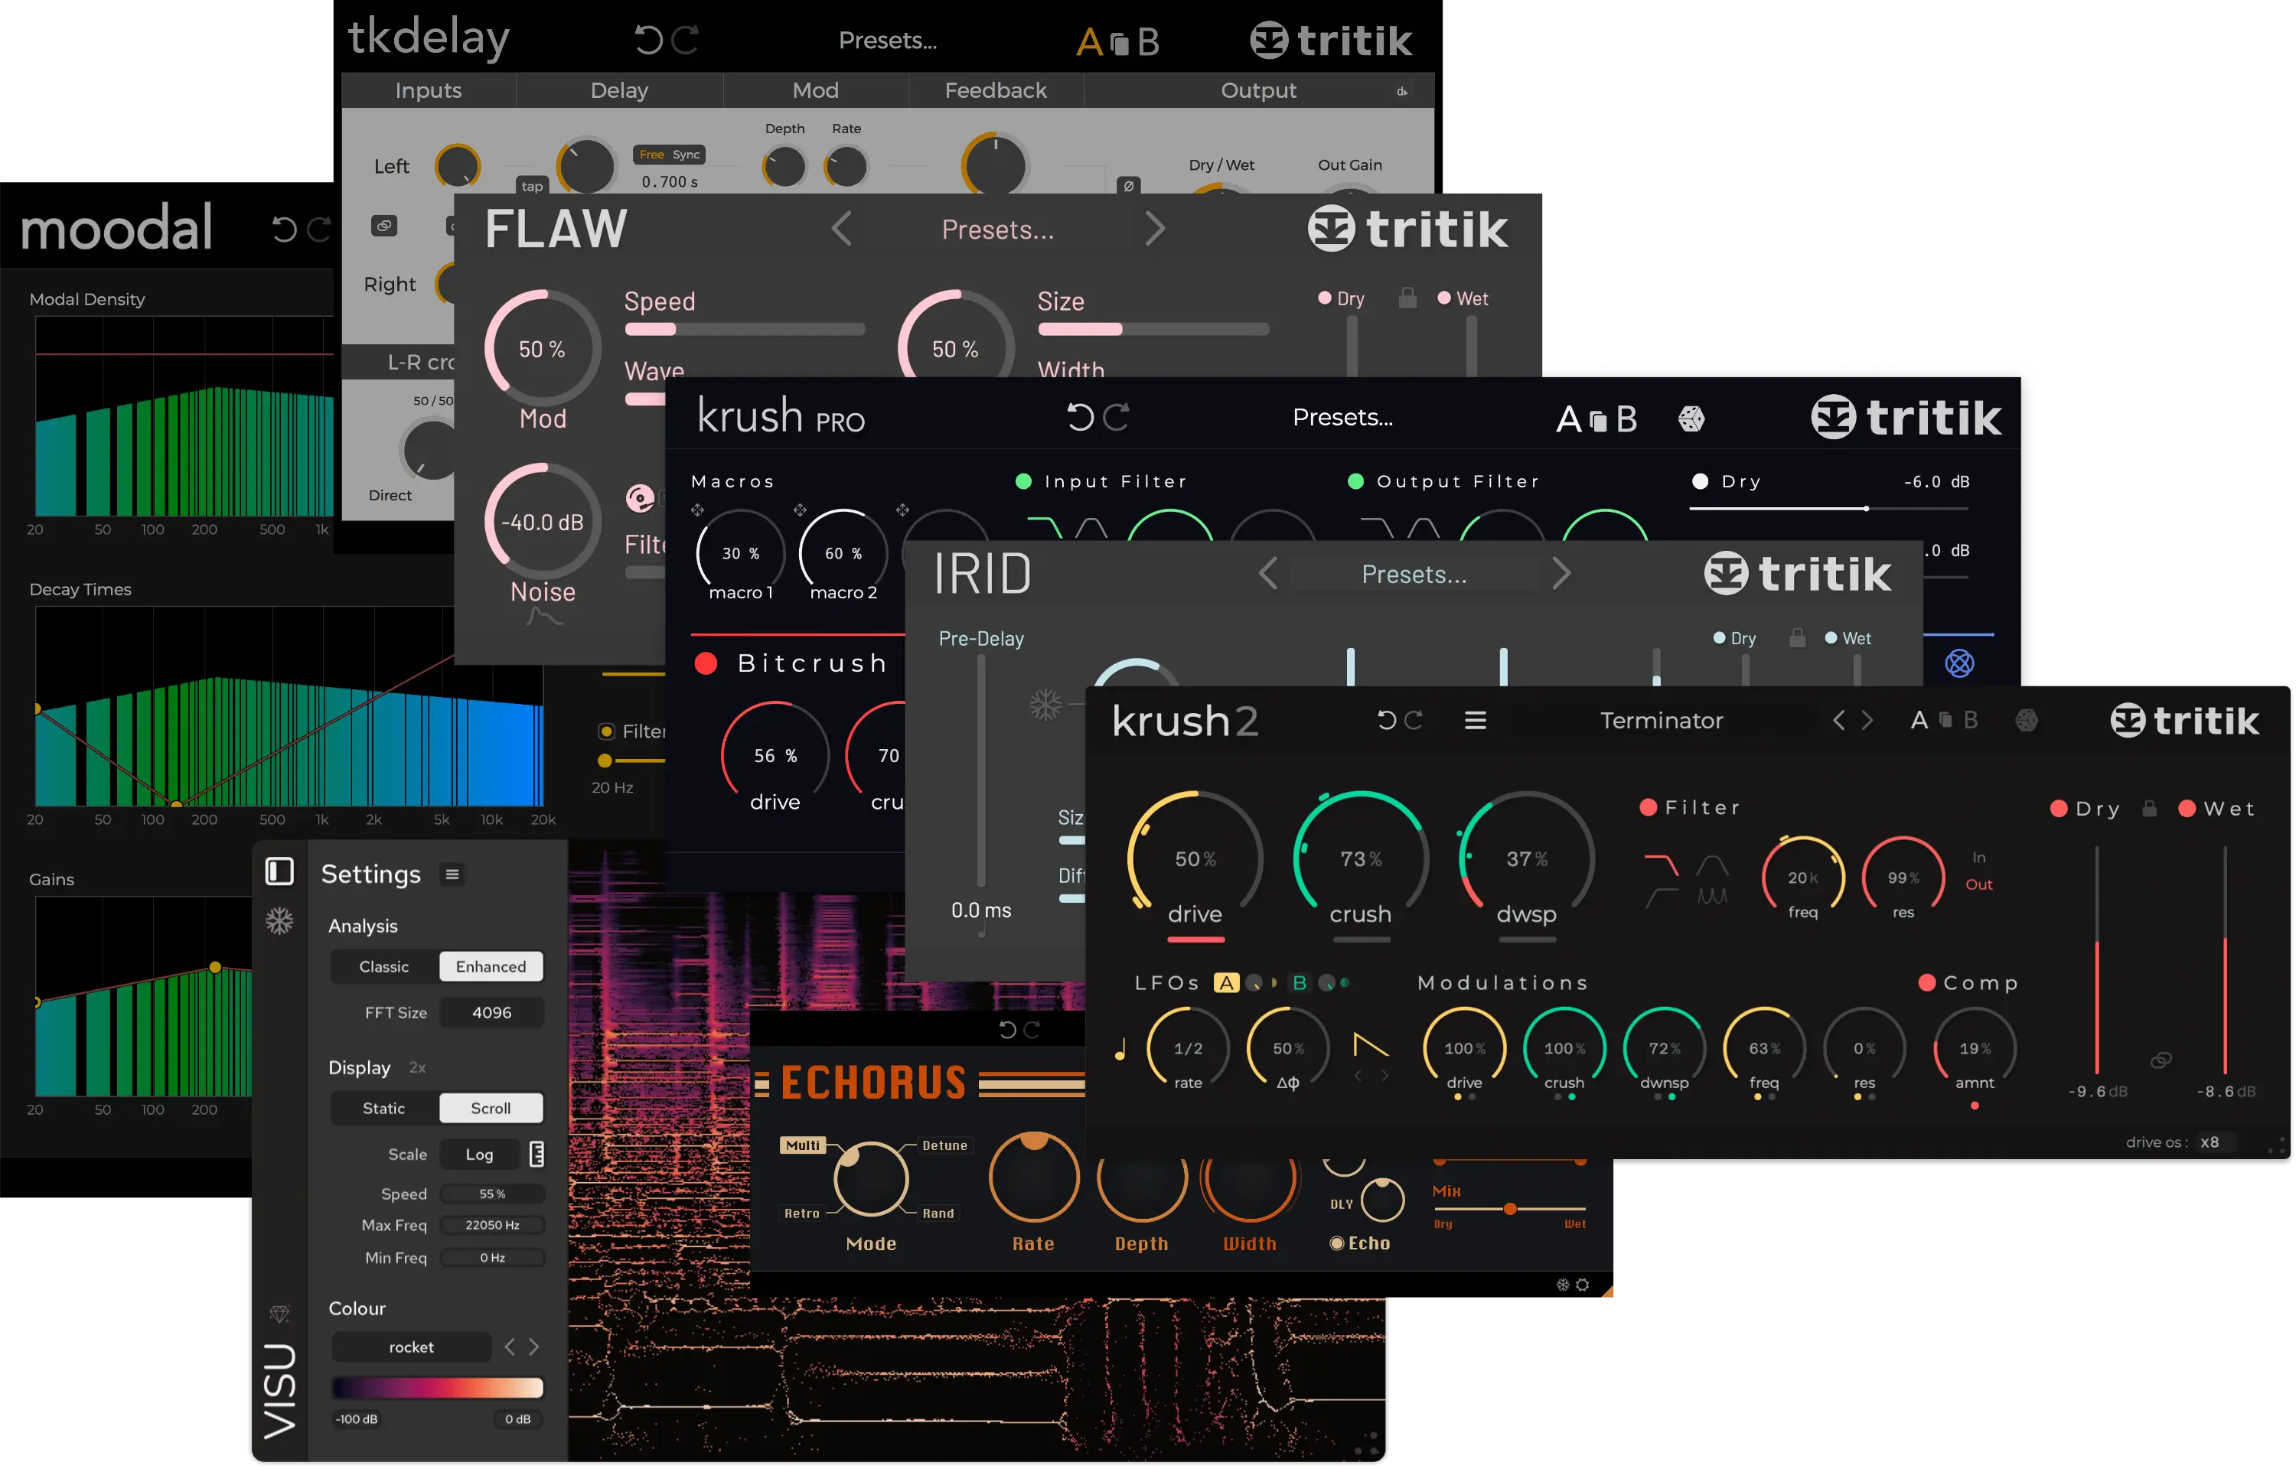2296x1469 pixels.
Task: Click the copy A to B icon in krush PRO
Action: coord(1596,421)
